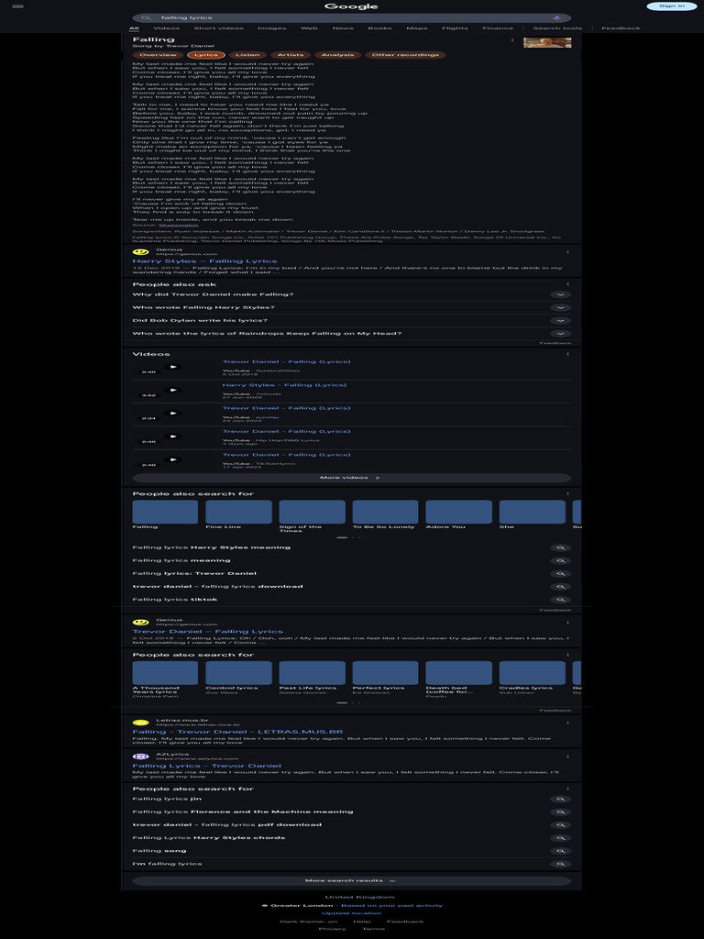
Task: Click the Google logo
Action: (x=351, y=6)
